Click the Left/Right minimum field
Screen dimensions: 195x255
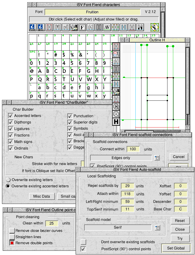(128, 202)
